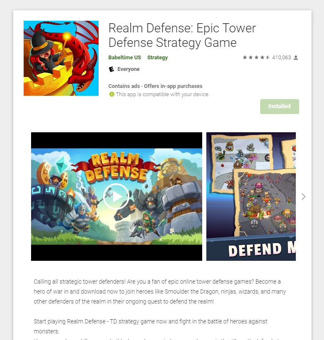Viewport: 324px width, 340px height.
Task: Click the app title Realm Defense: Epic Tower Defense
Action: [x=182, y=35]
